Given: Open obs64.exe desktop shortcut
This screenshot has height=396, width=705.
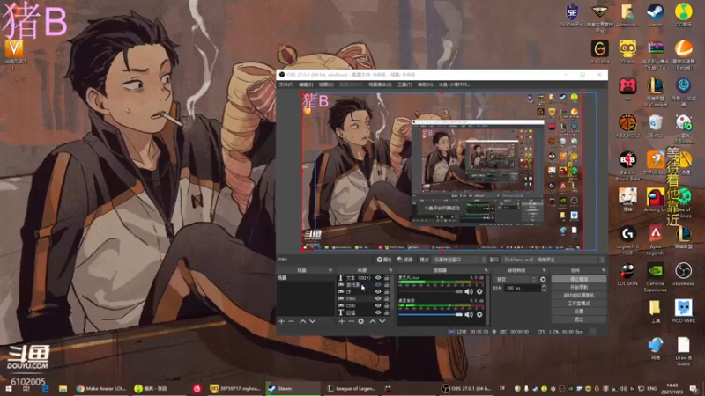Looking at the screenshot, I should click(684, 275).
